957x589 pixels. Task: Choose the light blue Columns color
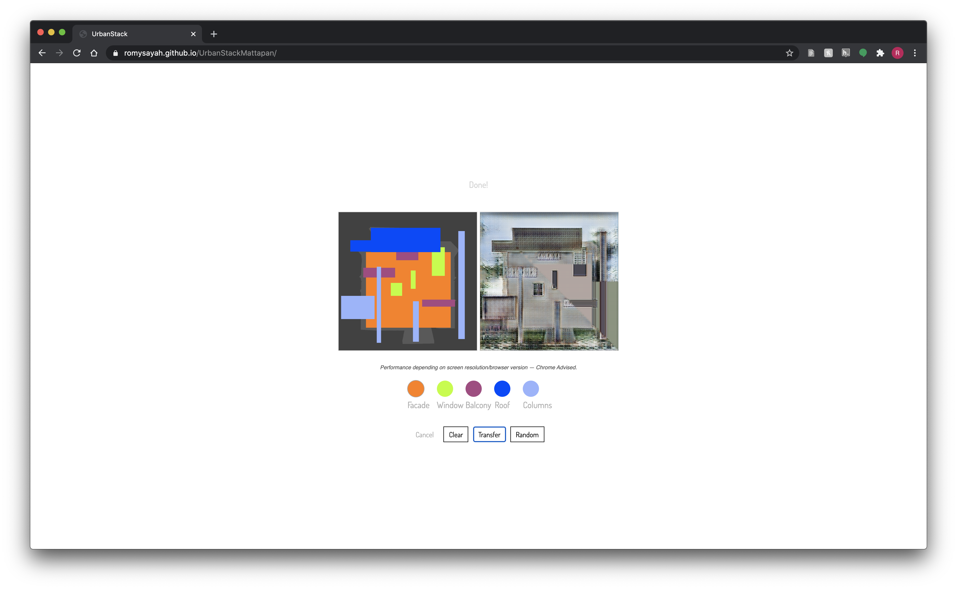click(531, 389)
